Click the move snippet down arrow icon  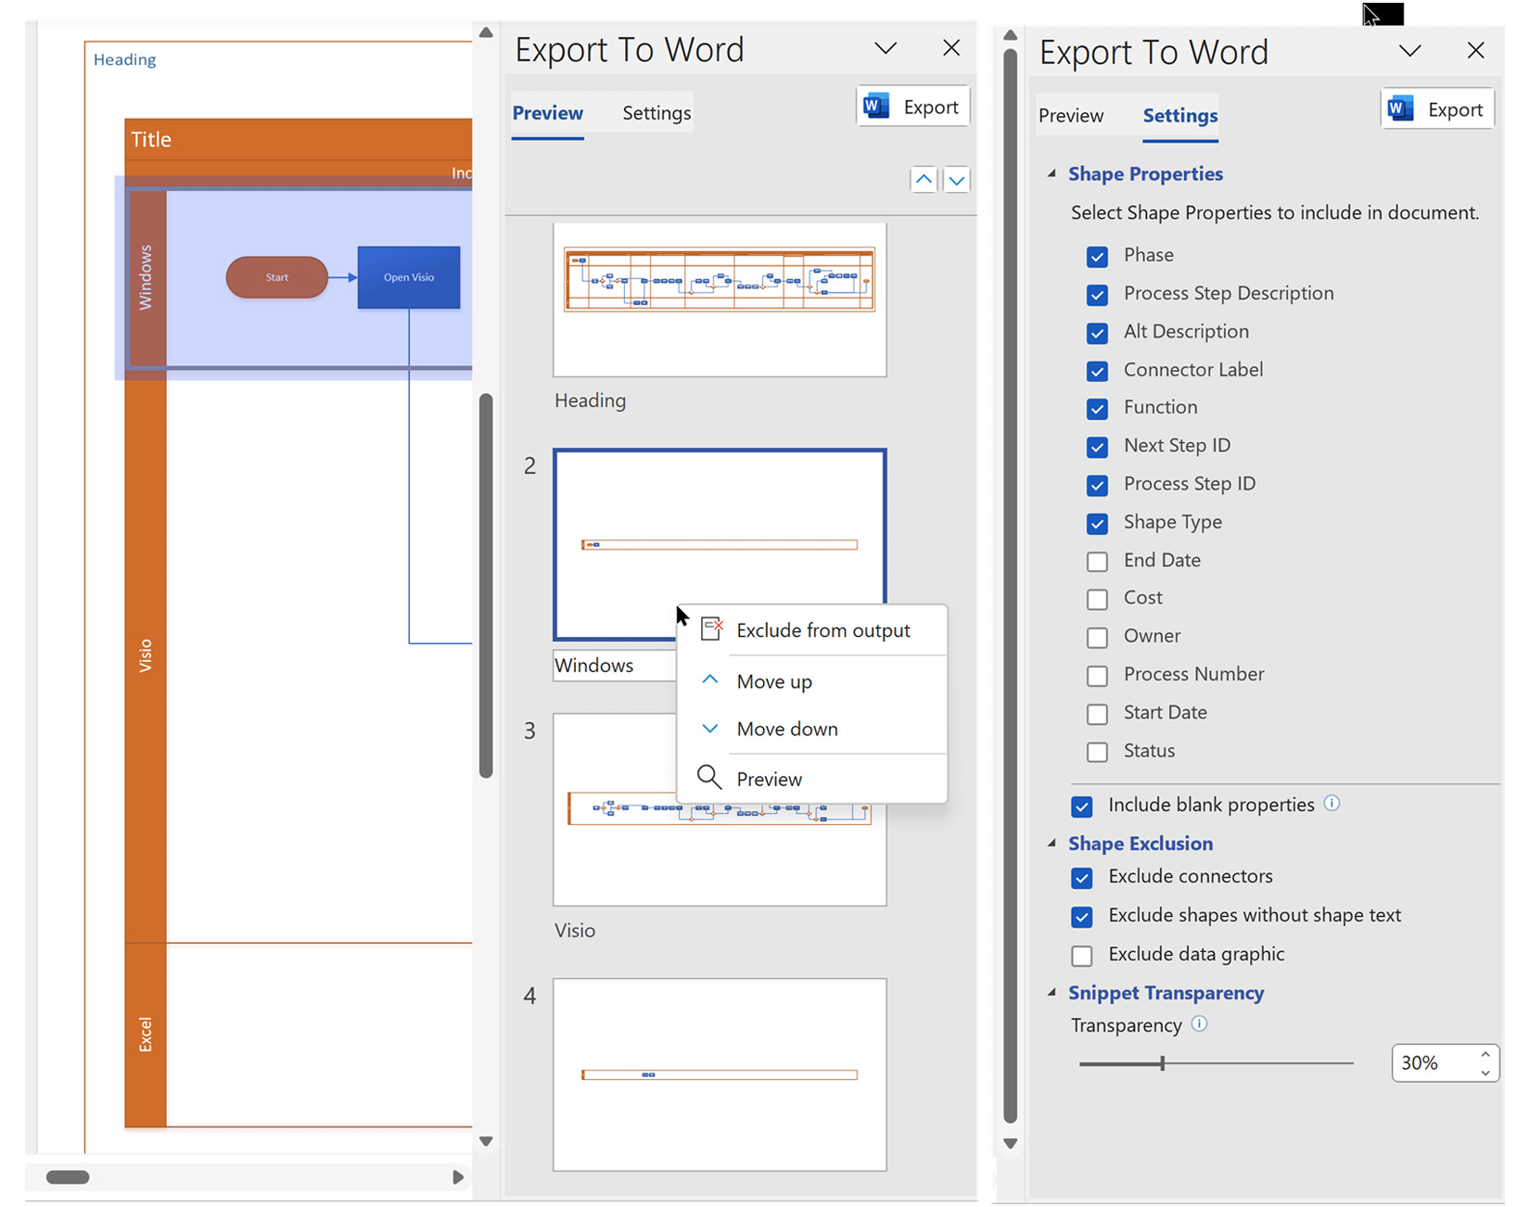click(x=957, y=179)
